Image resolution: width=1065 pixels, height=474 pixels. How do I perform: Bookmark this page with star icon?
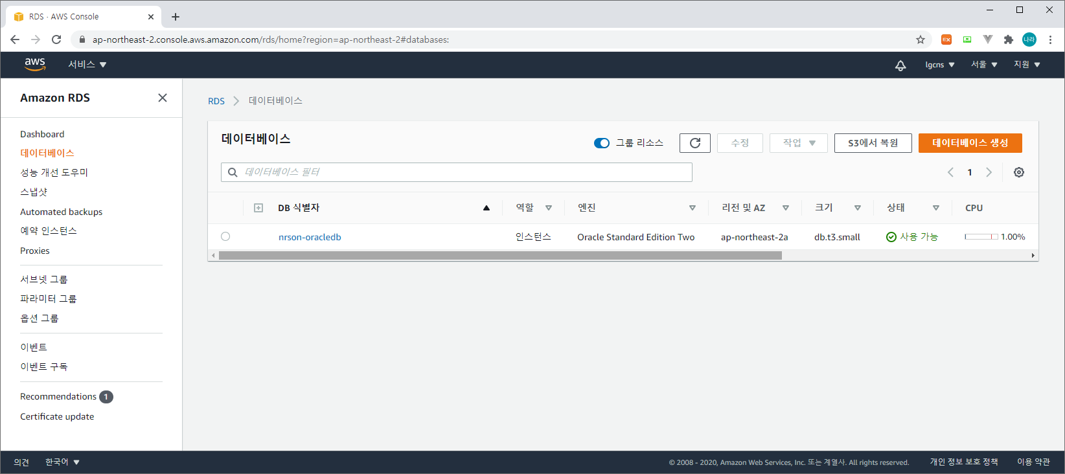[921, 39]
